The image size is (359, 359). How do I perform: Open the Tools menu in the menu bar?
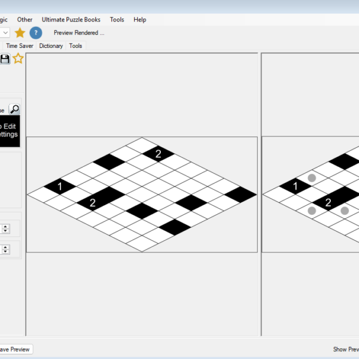click(x=117, y=20)
